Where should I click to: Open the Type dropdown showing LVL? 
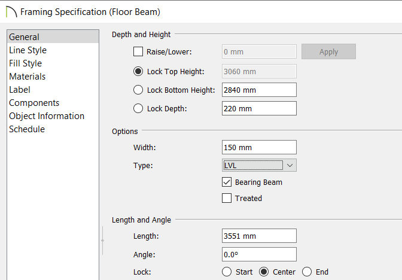coord(259,165)
